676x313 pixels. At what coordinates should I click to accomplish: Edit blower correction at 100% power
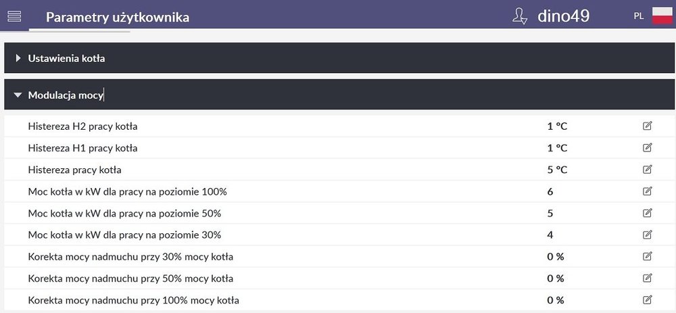pos(648,299)
